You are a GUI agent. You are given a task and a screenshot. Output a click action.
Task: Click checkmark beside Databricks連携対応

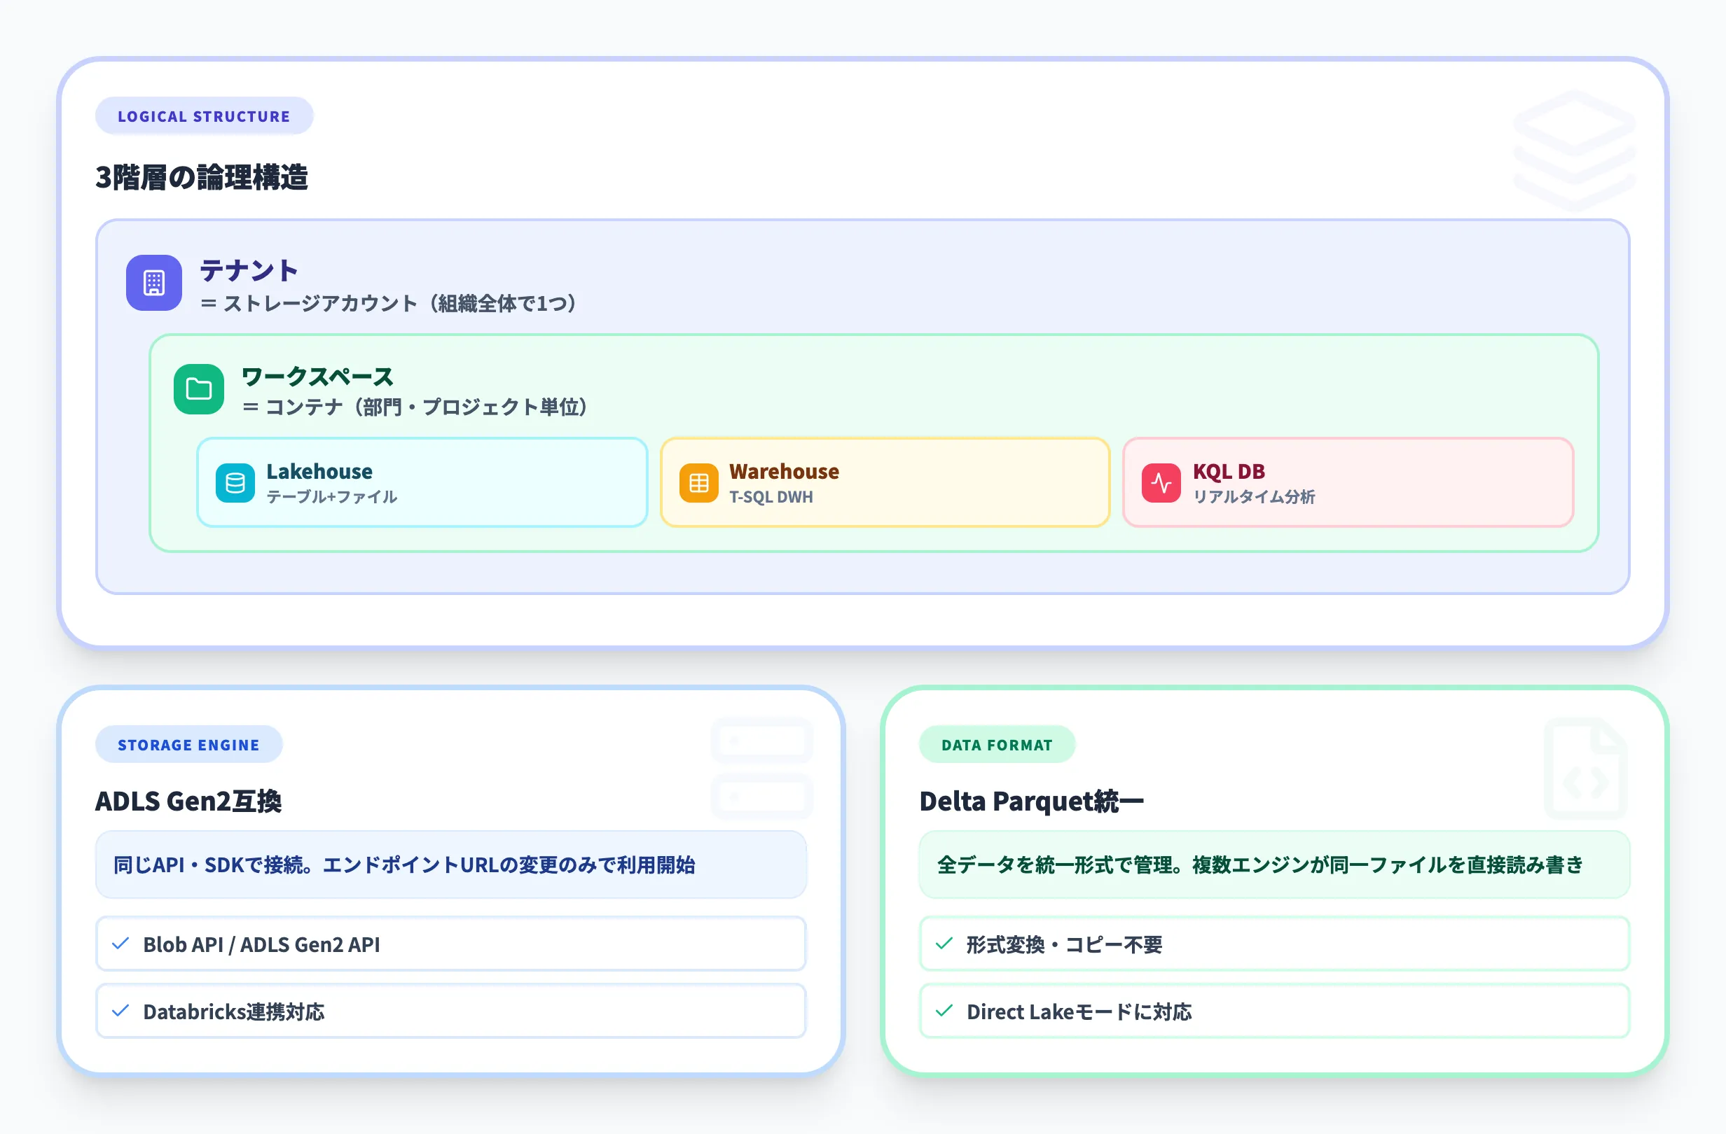(x=121, y=1011)
